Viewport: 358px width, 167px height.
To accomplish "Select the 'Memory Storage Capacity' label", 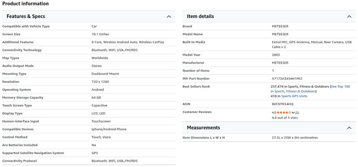I will (23, 98).
